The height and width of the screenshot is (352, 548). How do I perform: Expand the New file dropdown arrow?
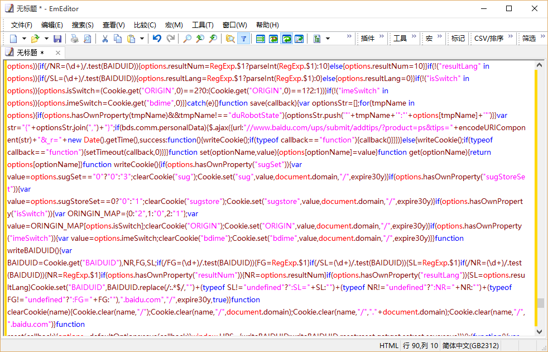point(24,39)
